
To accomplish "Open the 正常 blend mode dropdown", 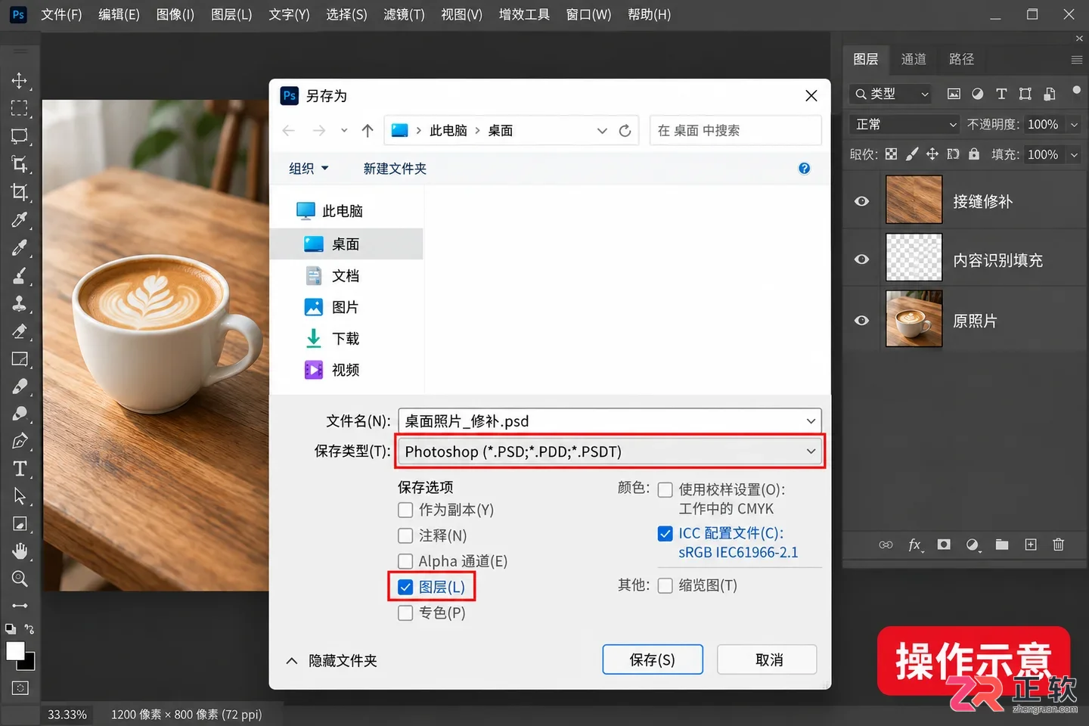I will tap(905, 124).
